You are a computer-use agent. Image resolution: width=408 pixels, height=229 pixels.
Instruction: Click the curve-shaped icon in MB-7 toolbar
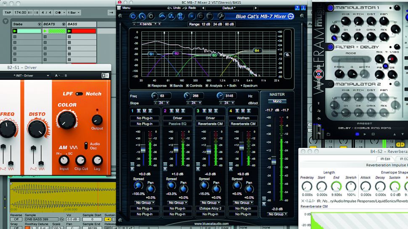point(162,16)
